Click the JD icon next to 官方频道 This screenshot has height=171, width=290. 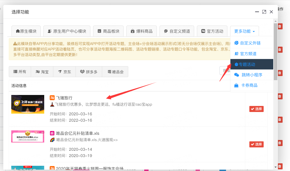coord(236,54)
